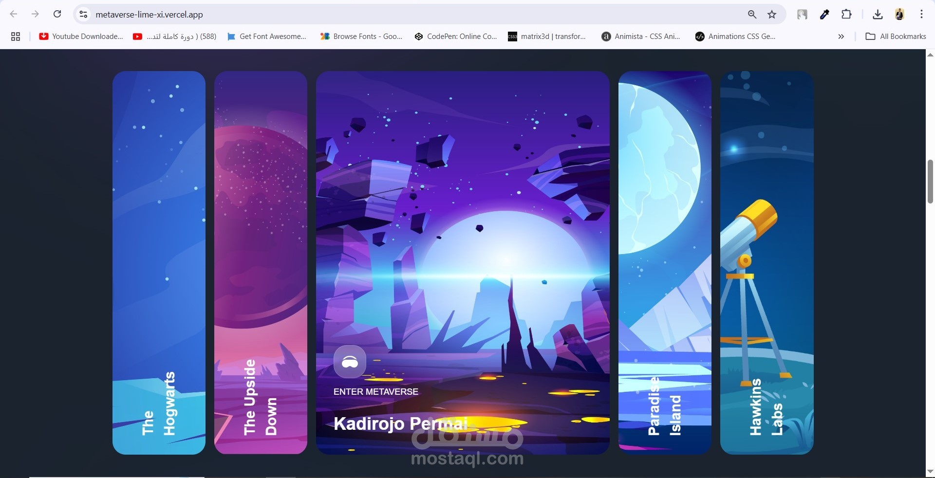Click the extension icon left of eyedropper
The image size is (935, 478).
pos(802,15)
